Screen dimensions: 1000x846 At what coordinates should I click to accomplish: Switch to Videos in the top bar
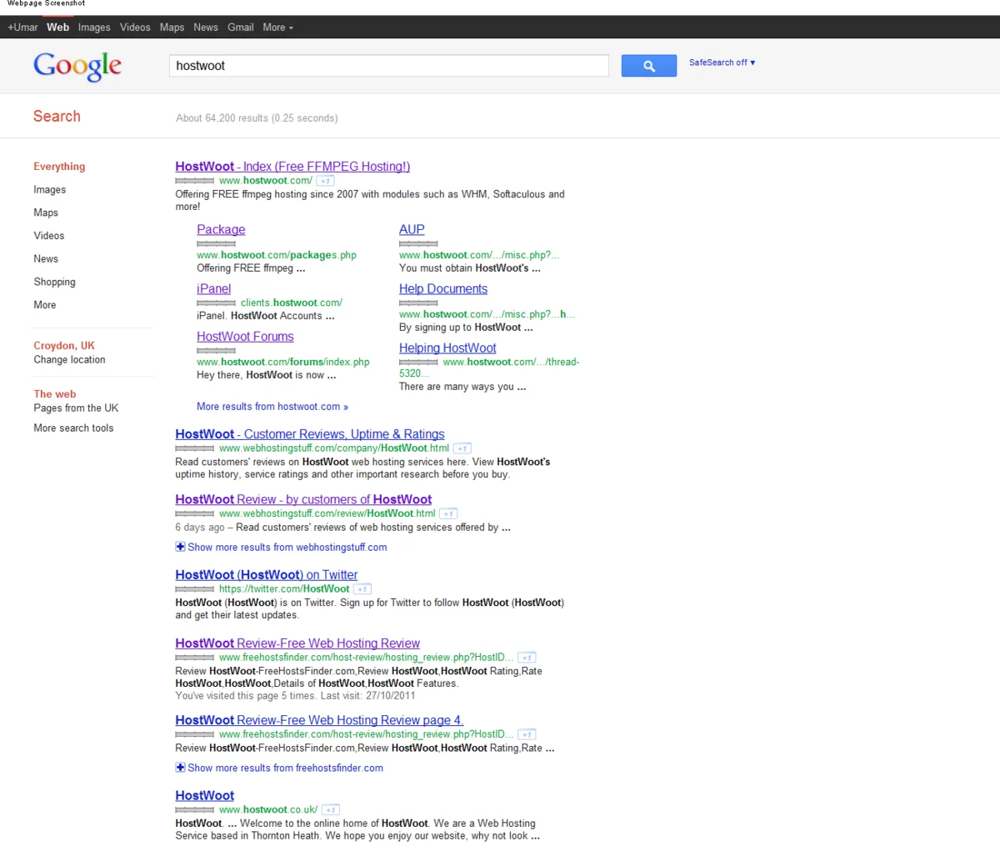pyautogui.click(x=135, y=28)
